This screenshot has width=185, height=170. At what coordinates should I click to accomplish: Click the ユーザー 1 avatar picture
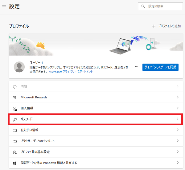19,67
